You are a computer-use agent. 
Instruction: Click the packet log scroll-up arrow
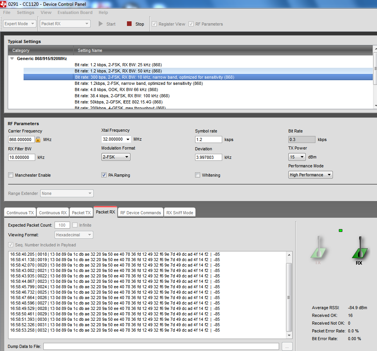coord(289,255)
